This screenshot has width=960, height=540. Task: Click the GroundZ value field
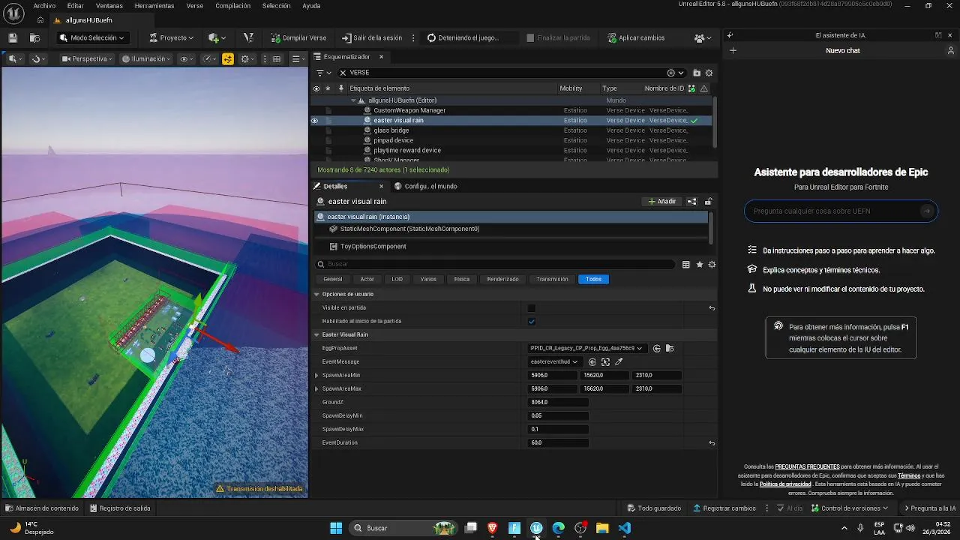point(558,402)
